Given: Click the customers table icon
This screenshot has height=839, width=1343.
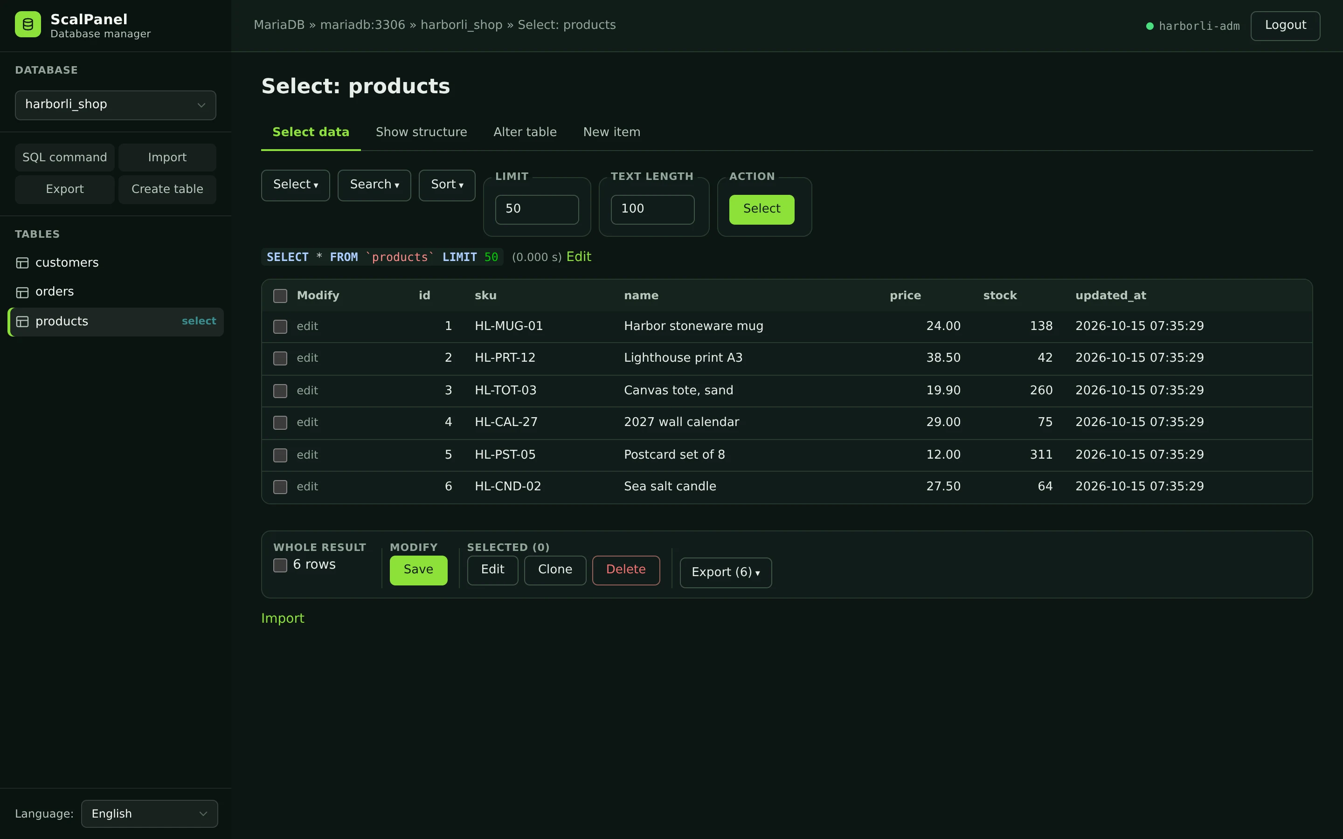Looking at the screenshot, I should click(x=22, y=263).
